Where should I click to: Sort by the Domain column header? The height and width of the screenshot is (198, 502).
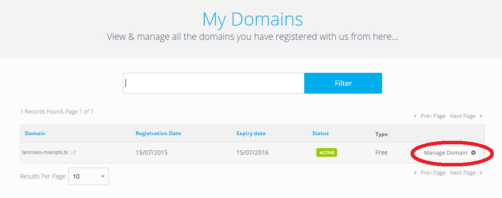35,133
